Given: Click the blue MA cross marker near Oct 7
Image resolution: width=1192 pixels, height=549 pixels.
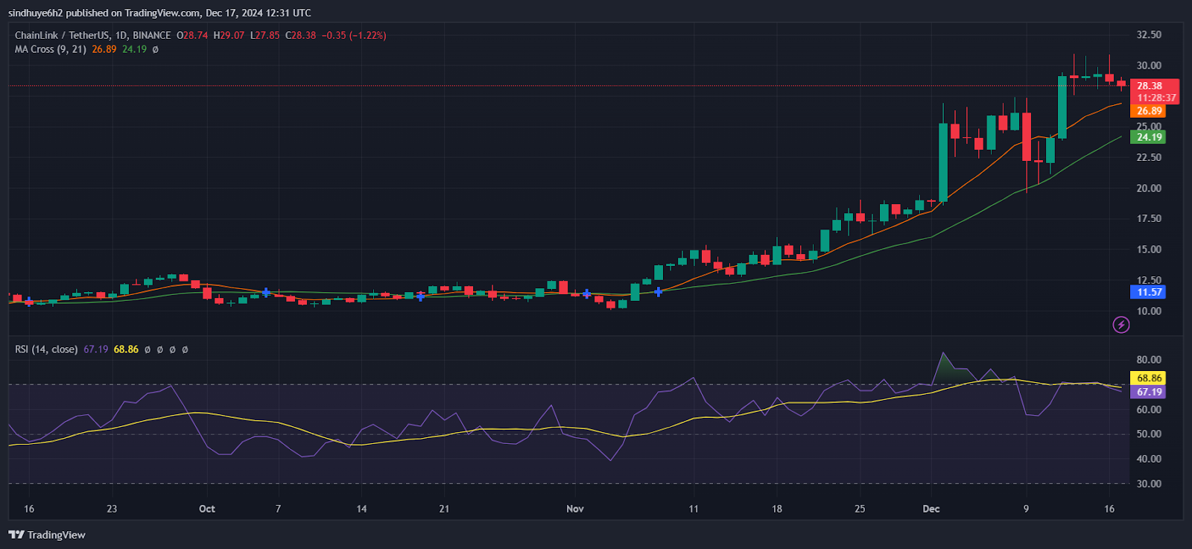Looking at the screenshot, I should [x=266, y=293].
